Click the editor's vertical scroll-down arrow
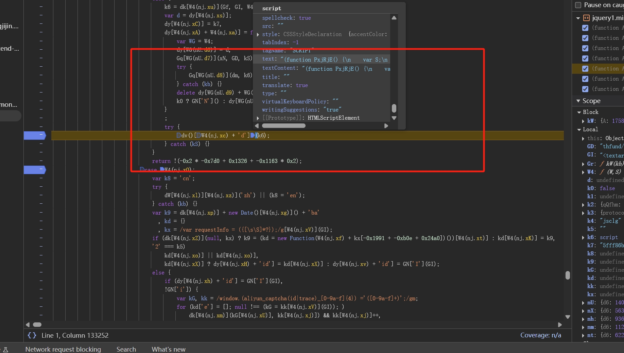Image resolution: width=624 pixels, height=353 pixels. (x=568, y=317)
